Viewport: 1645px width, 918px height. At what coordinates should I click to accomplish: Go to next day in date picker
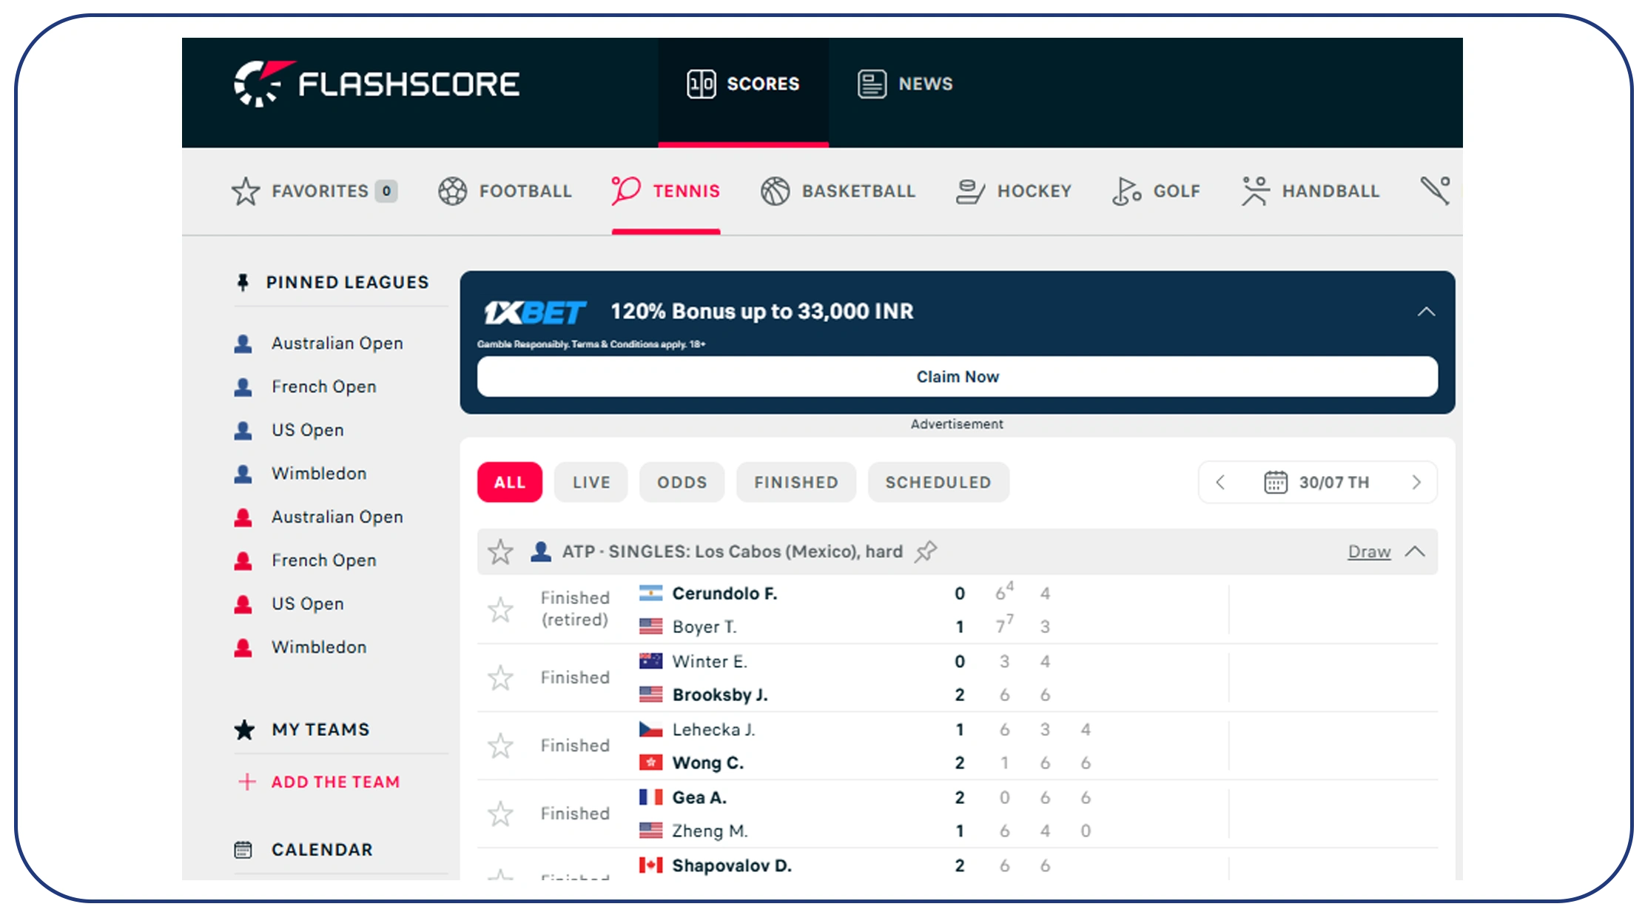coord(1416,483)
